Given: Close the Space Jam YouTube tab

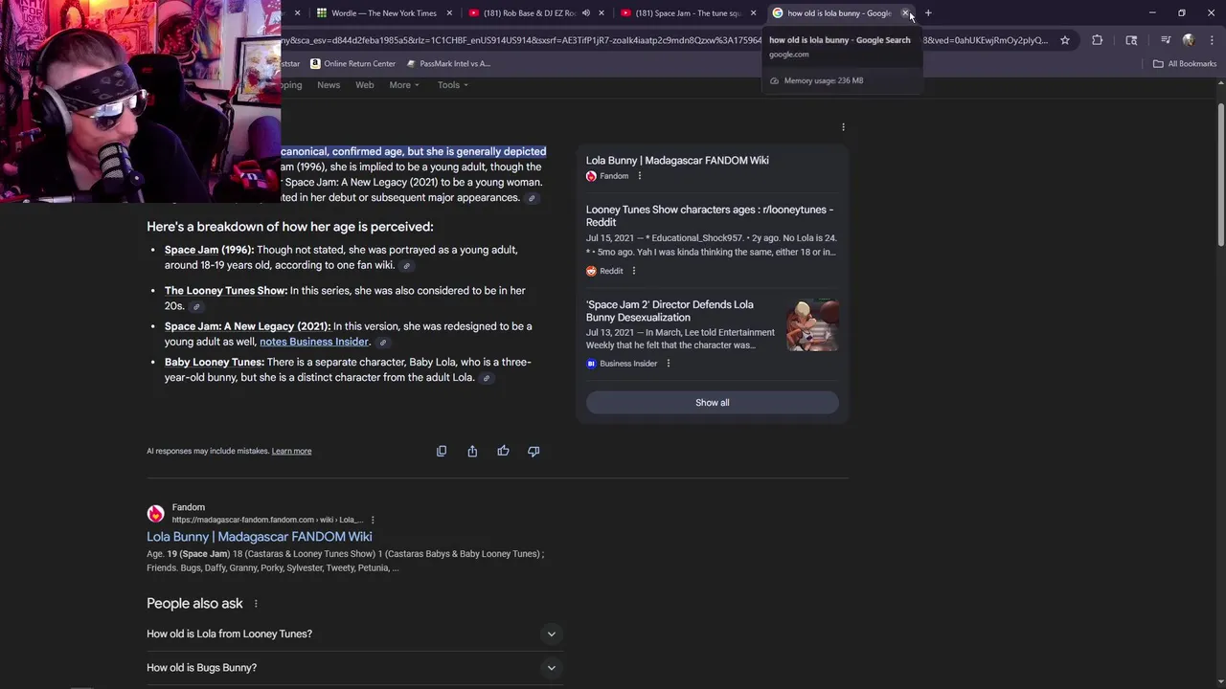Looking at the screenshot, I should pos(753,13).
